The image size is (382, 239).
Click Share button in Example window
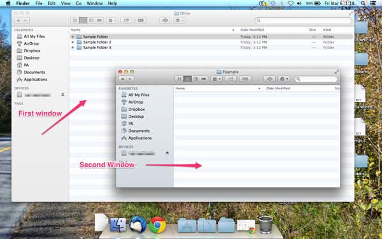click(x=230, y=79)
